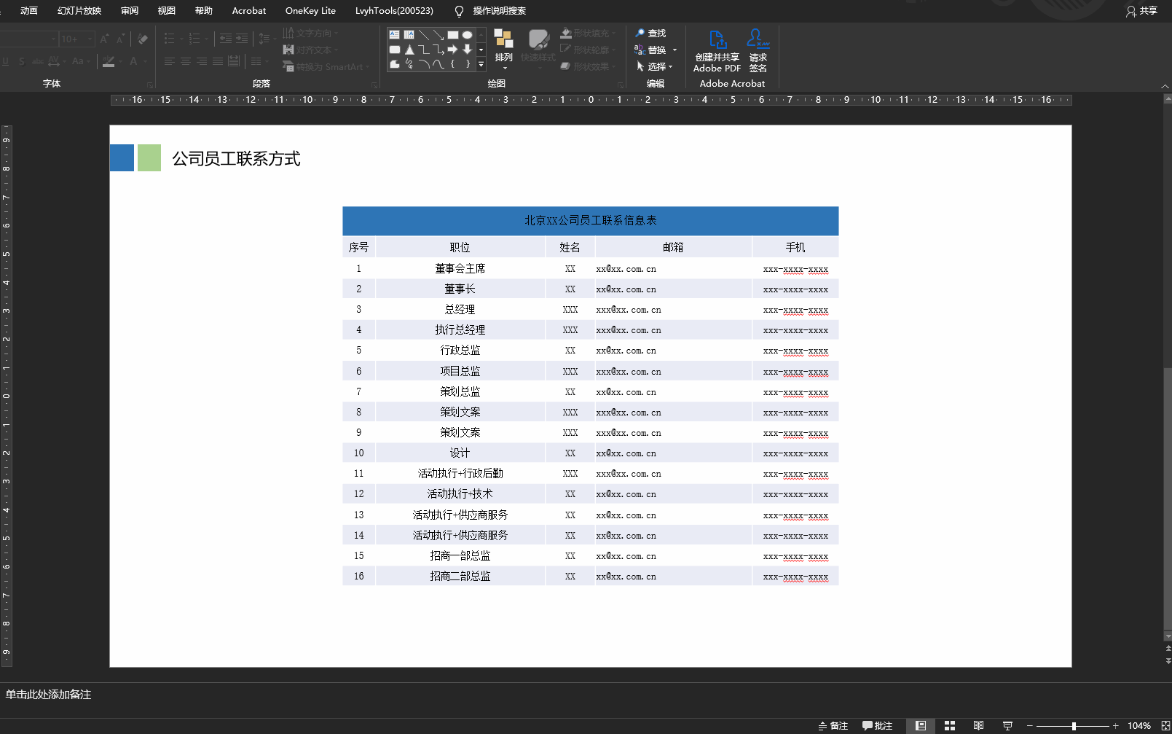The height and width of the screenshot is (734, 1172).
Task: Toggle notes pane (备注) in status bar
Action: 833,726
